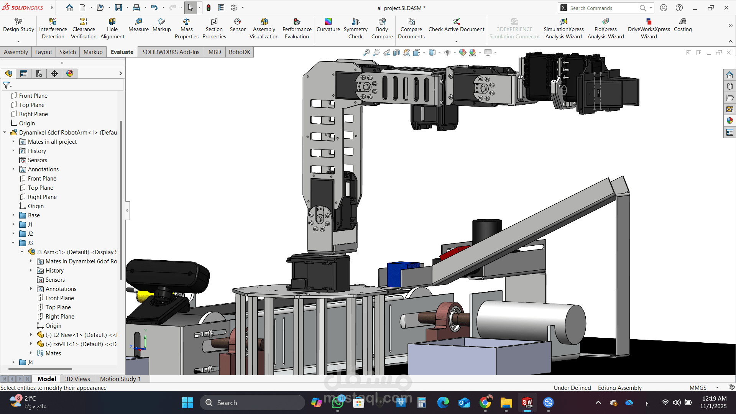This screenshot has width=736, height=414.
Task: Open the Design Study tool
Action: pyautogui.click(x=18, y=29)
